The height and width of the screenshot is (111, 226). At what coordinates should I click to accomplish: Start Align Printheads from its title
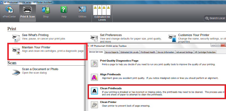[110, 74]
